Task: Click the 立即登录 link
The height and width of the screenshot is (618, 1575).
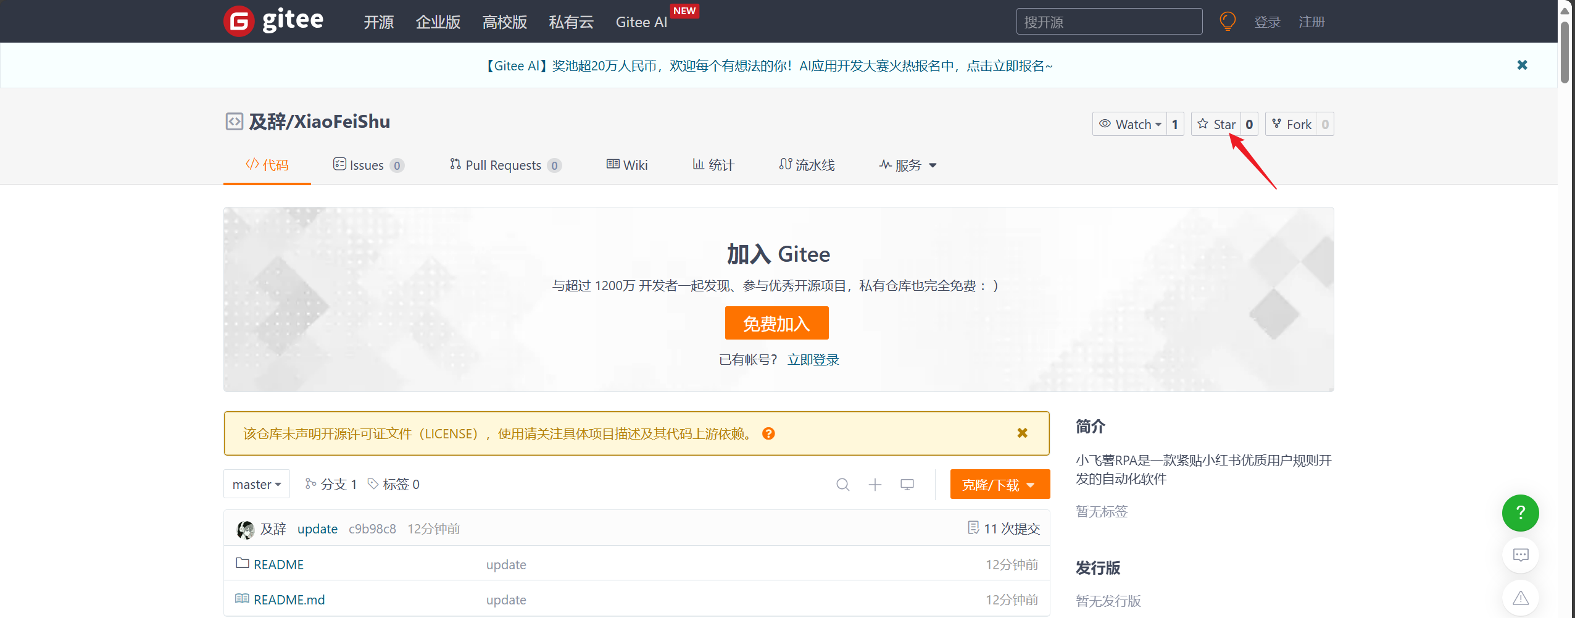Action: (x=813, y=360)
